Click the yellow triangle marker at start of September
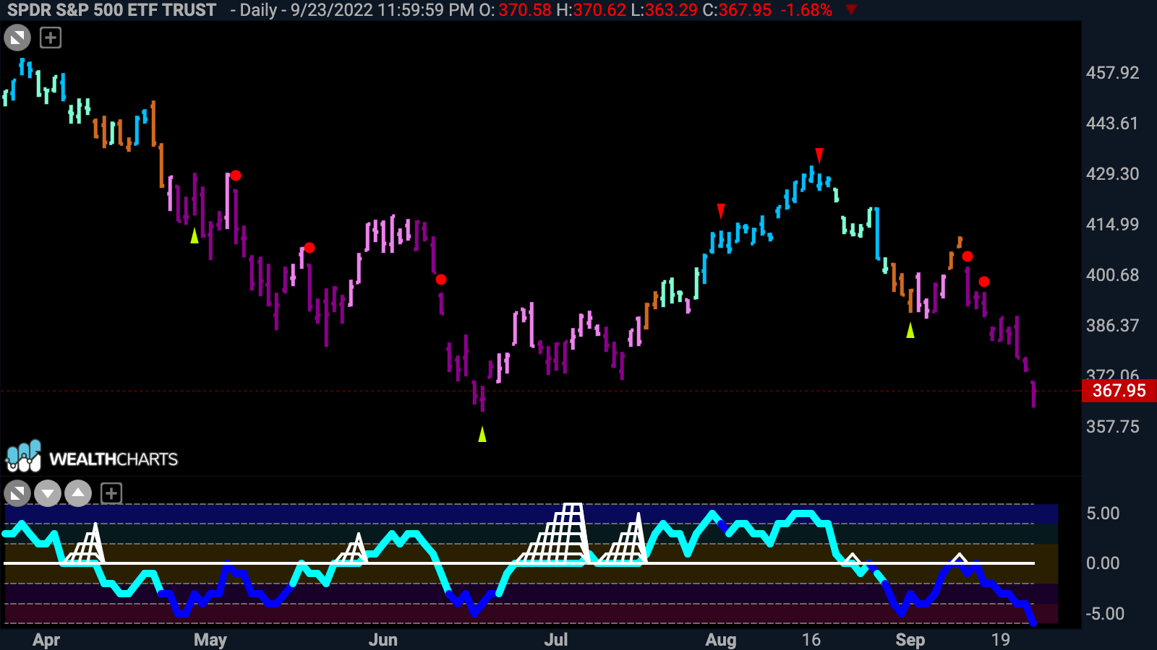Viewport: 1157px width, 650px height. click(x=910, y=330)
